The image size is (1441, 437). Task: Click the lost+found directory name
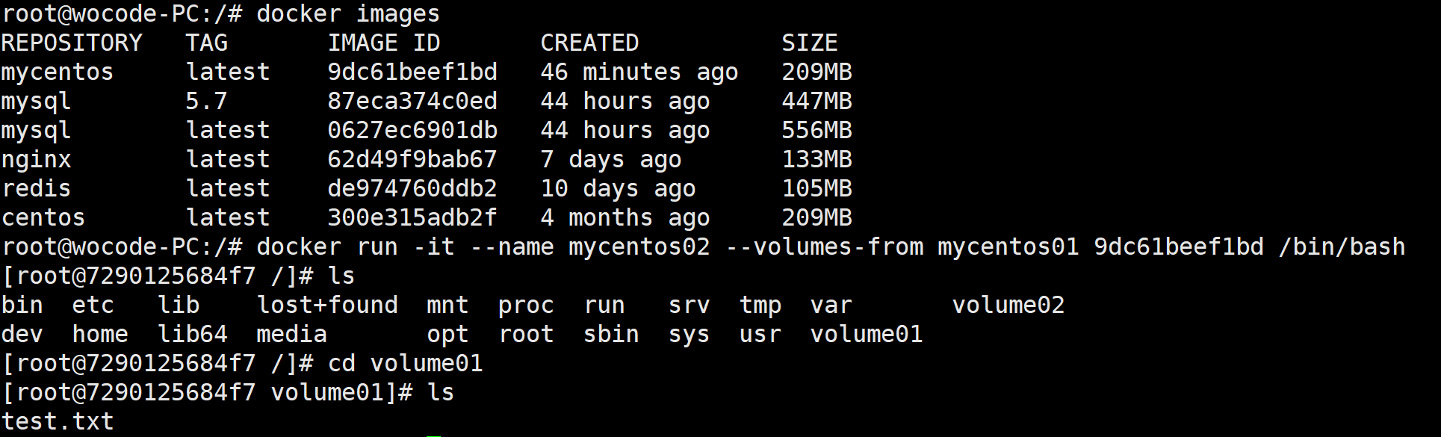327,306
